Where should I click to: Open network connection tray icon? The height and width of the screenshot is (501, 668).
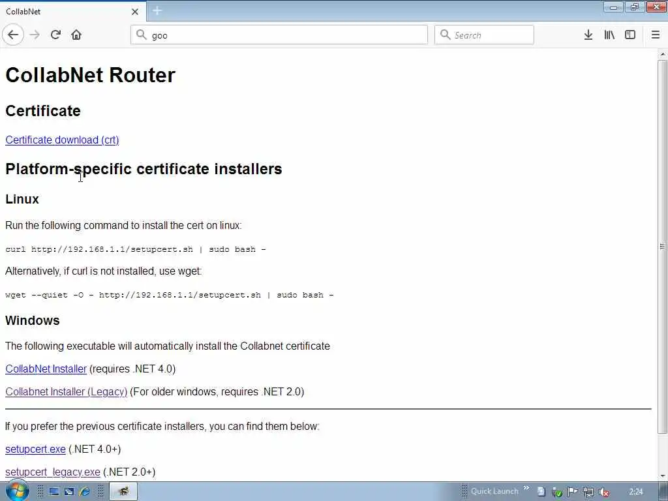(x=588, y=492)
